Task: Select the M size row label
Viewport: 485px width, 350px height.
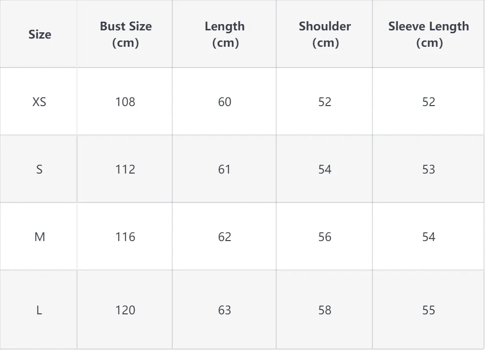Action: [39, 237]
